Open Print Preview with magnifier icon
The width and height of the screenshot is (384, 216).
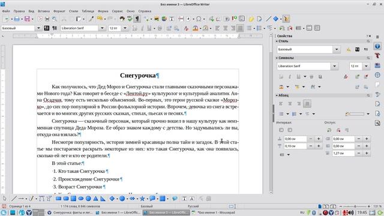[x=55, y=19]
